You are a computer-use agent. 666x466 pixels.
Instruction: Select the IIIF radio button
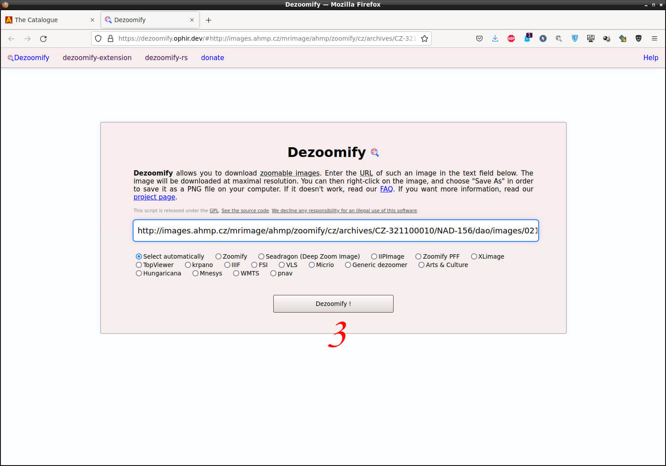click(x=227, y=265)
